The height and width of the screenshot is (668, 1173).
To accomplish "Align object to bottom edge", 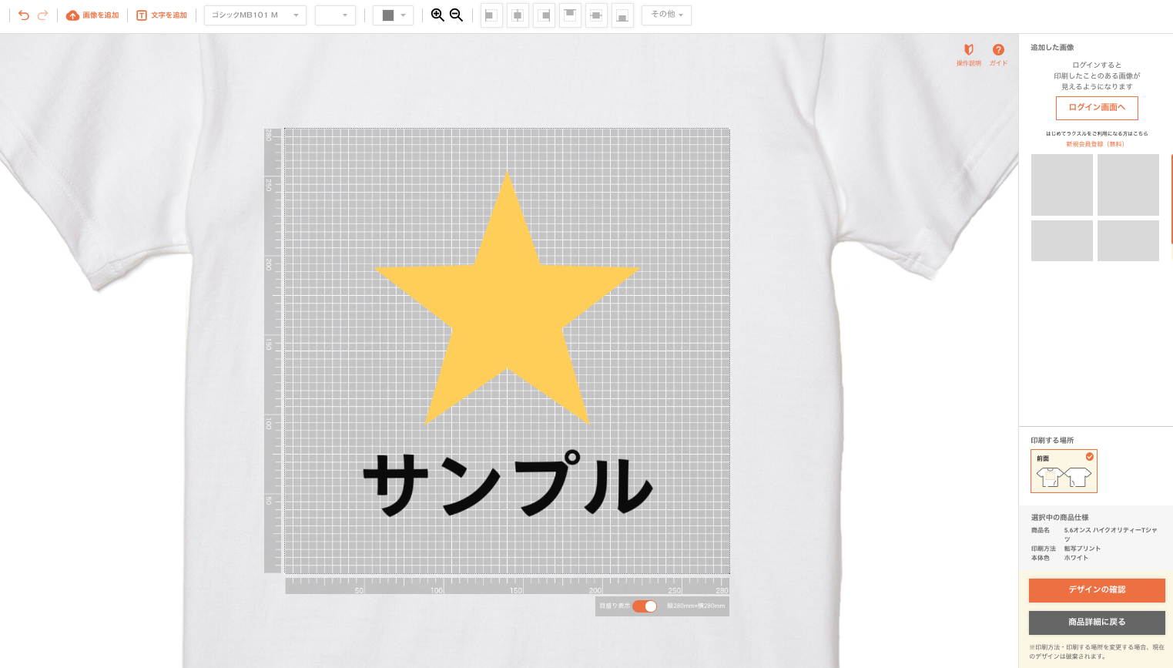I will [622, 15].
